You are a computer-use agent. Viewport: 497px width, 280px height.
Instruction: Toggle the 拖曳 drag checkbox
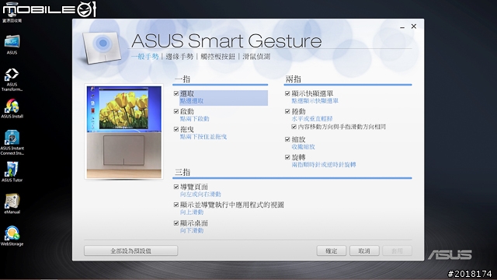coord(176,129)
